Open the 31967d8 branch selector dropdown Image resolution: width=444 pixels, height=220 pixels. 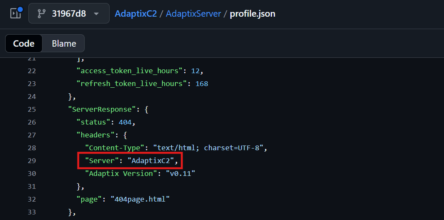coord(69,13)
